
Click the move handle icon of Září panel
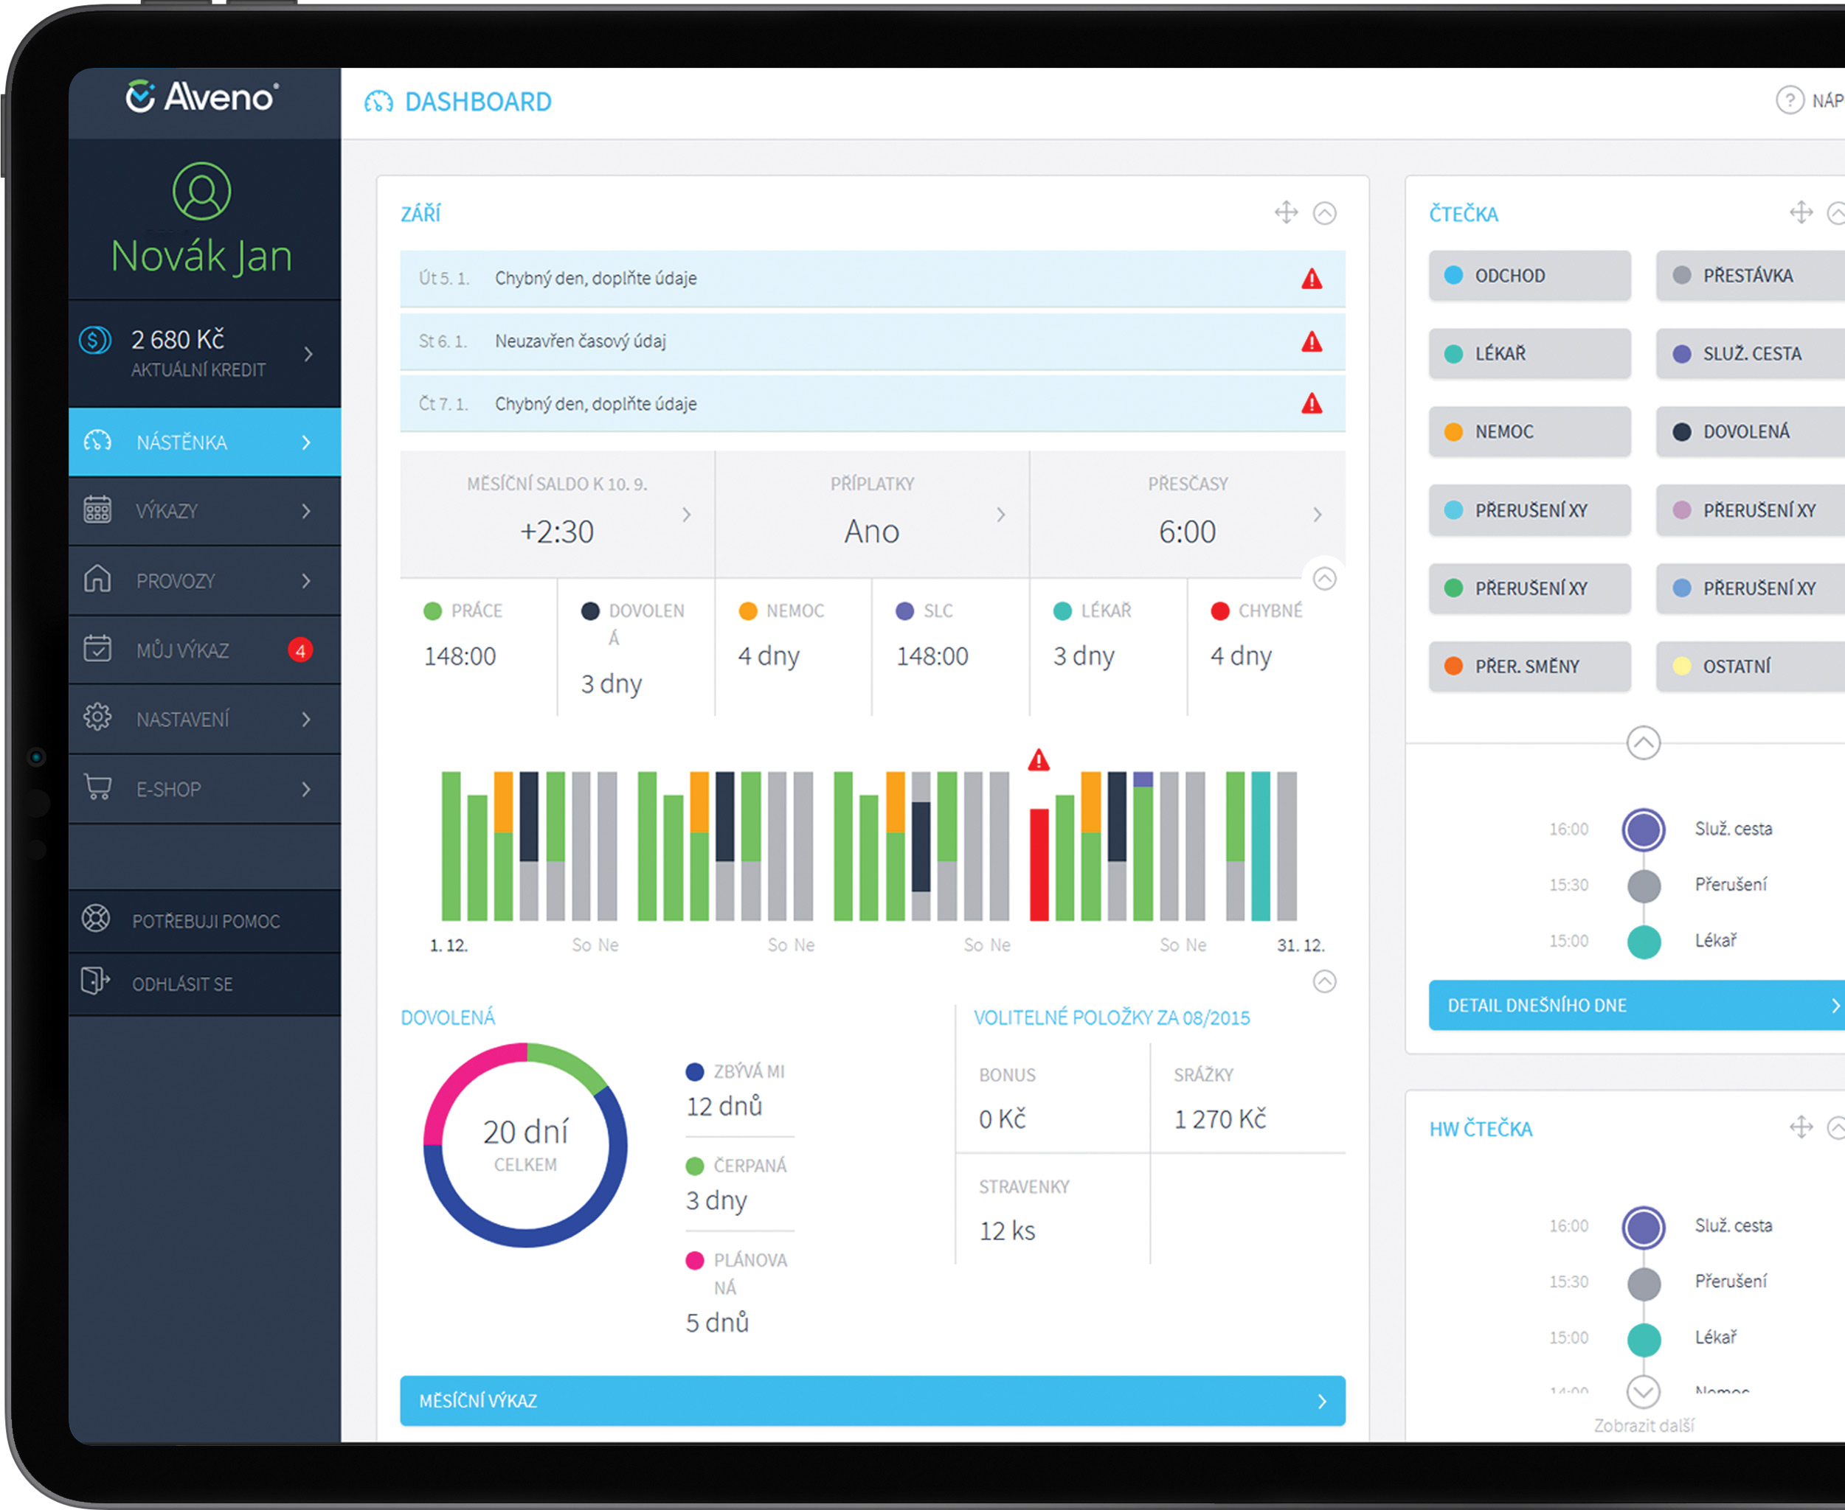click(1285, 213)
